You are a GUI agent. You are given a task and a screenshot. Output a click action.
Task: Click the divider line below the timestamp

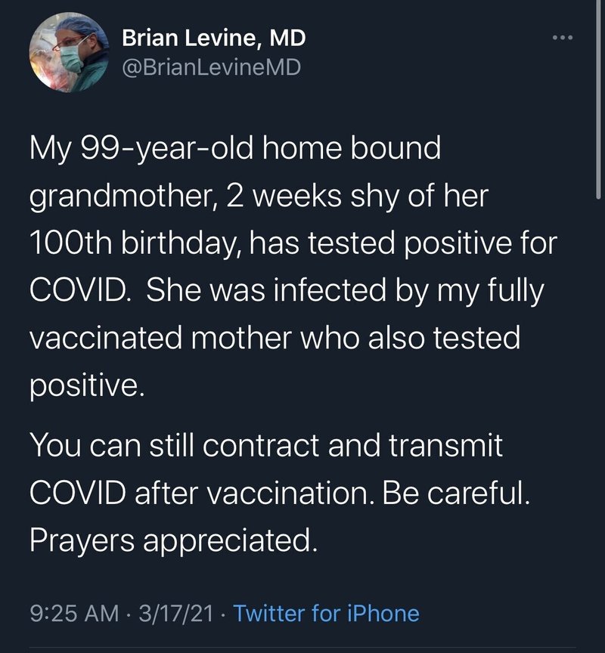(302, 648)
